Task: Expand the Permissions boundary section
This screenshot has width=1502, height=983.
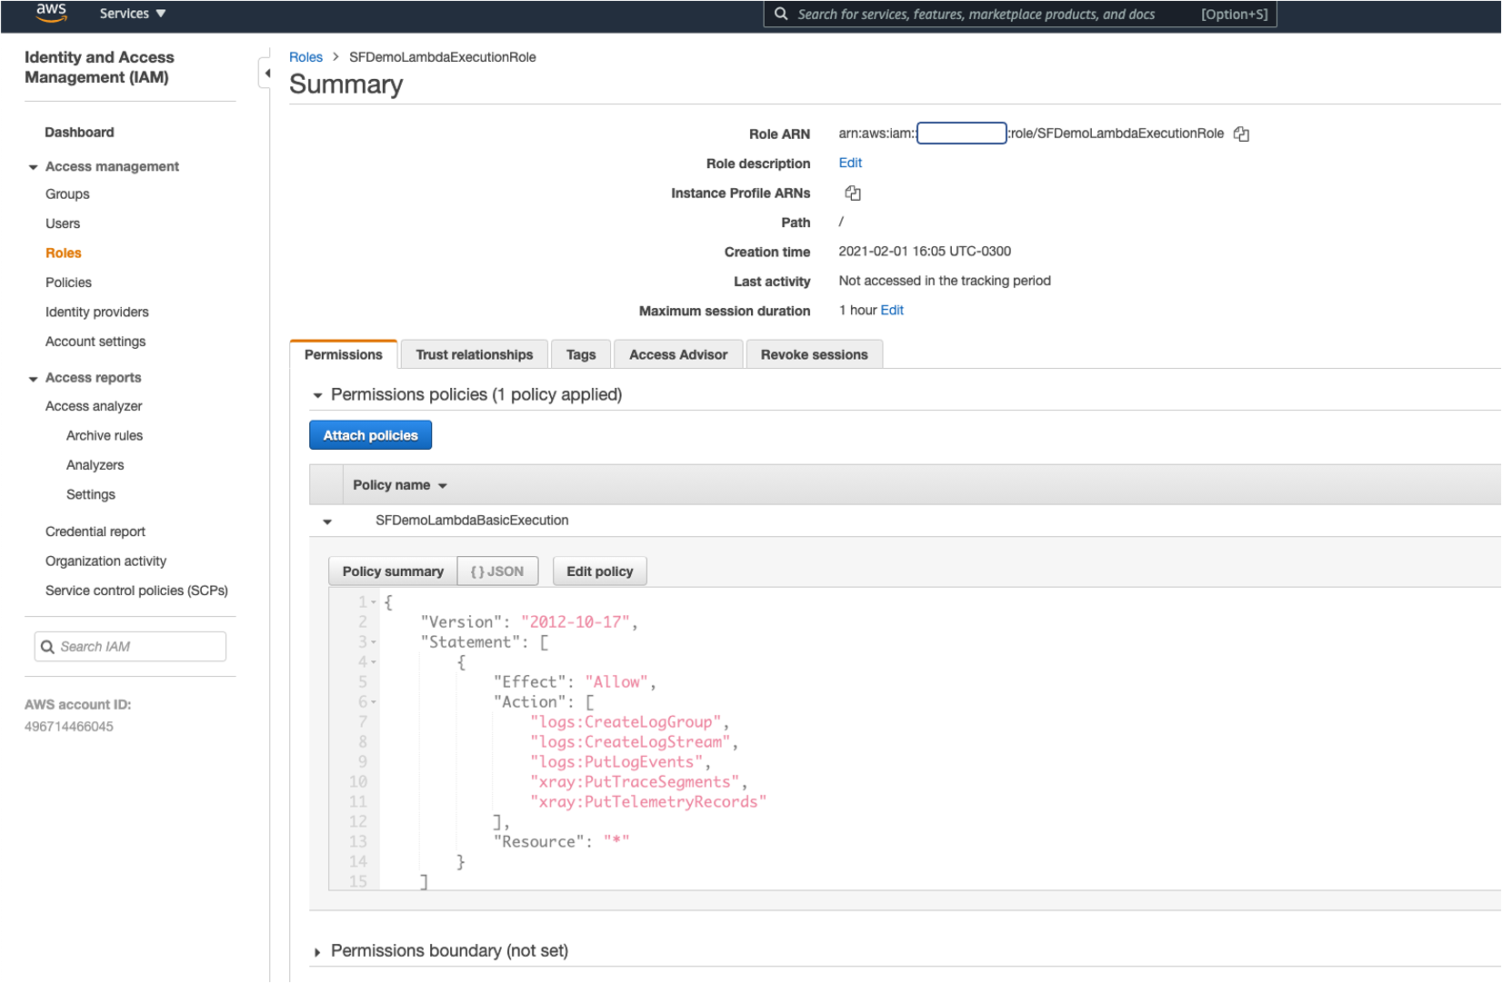Action: [317, 952]
